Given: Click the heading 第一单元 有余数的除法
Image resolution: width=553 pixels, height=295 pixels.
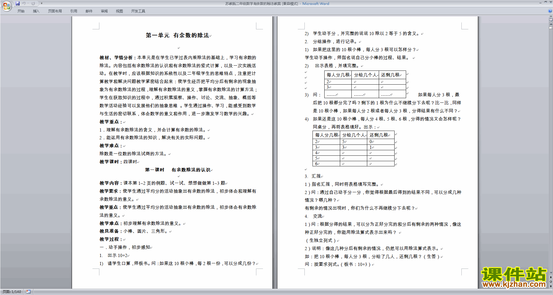Looking at the screenshot, I should pos(177,35).
